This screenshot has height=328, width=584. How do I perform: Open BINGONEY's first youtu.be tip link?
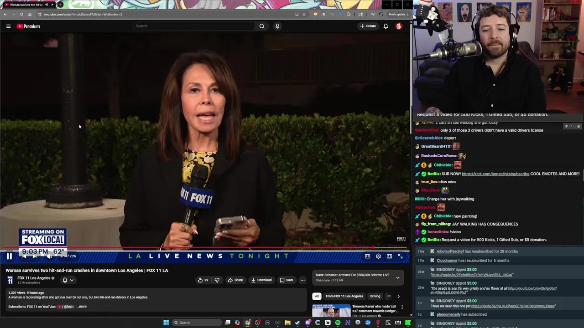point(472,275)
